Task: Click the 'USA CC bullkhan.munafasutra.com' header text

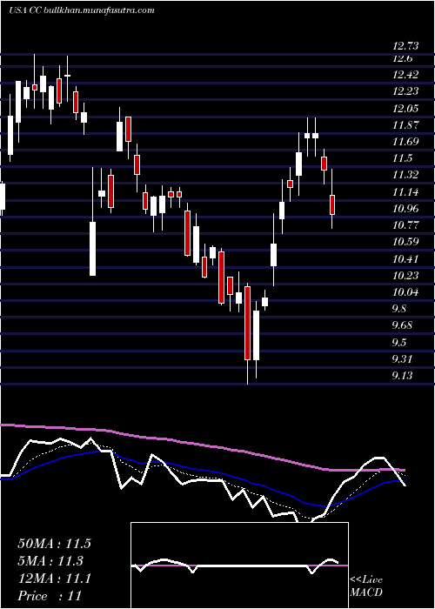Action: point(82,10)
